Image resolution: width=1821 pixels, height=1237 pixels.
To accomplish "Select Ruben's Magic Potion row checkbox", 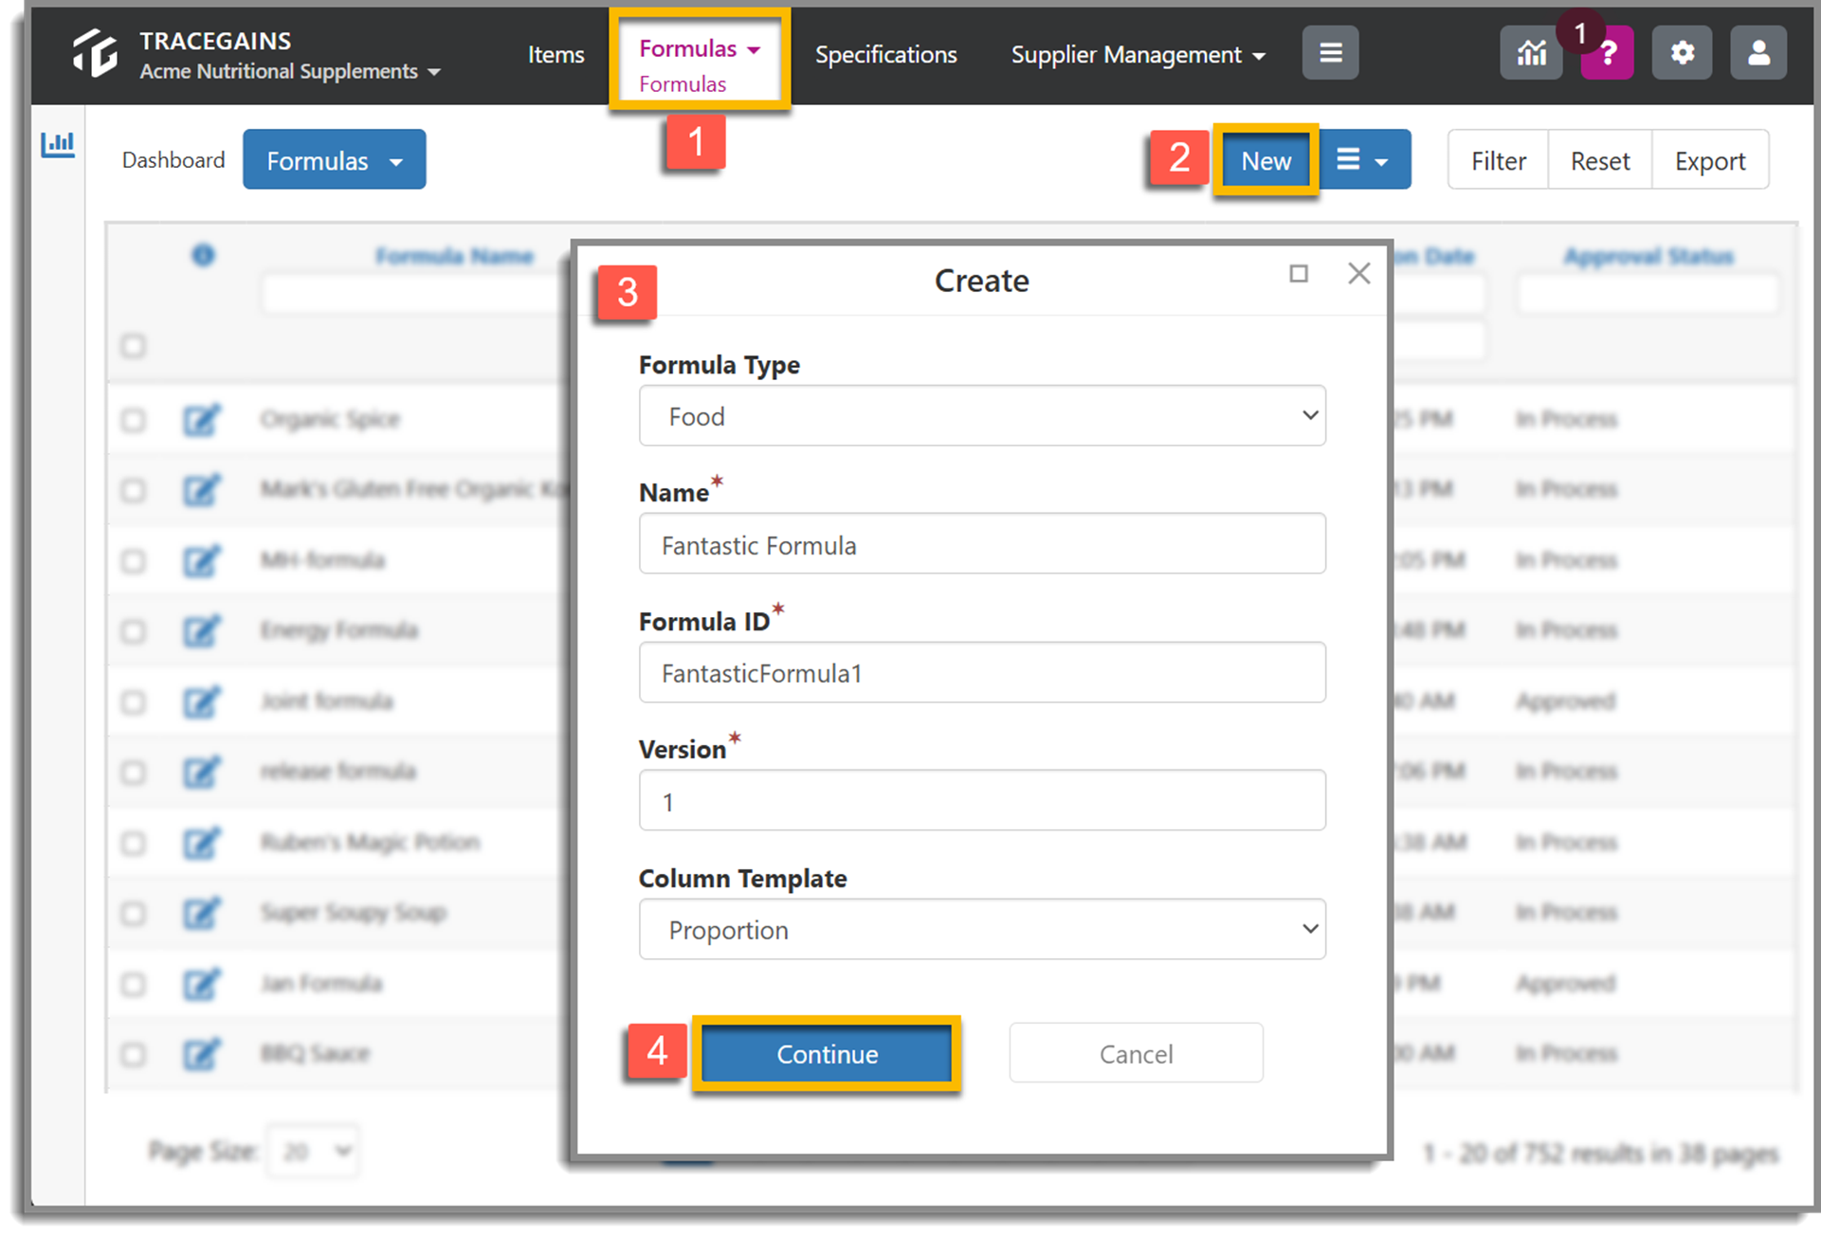I will click(134, 844).
